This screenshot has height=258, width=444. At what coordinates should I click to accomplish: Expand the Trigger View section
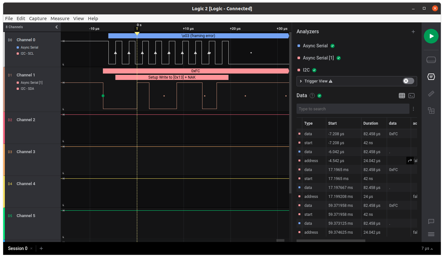301,81
